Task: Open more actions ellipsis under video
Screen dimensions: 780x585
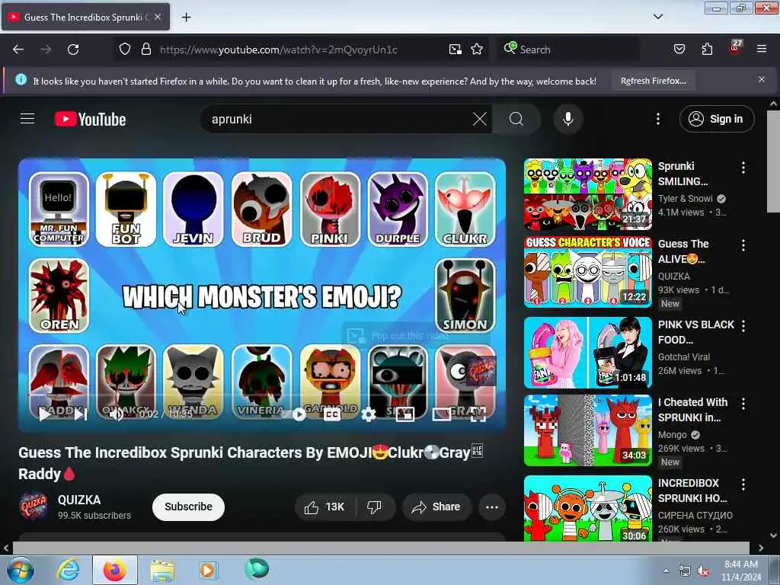Action: coord(492,507)
